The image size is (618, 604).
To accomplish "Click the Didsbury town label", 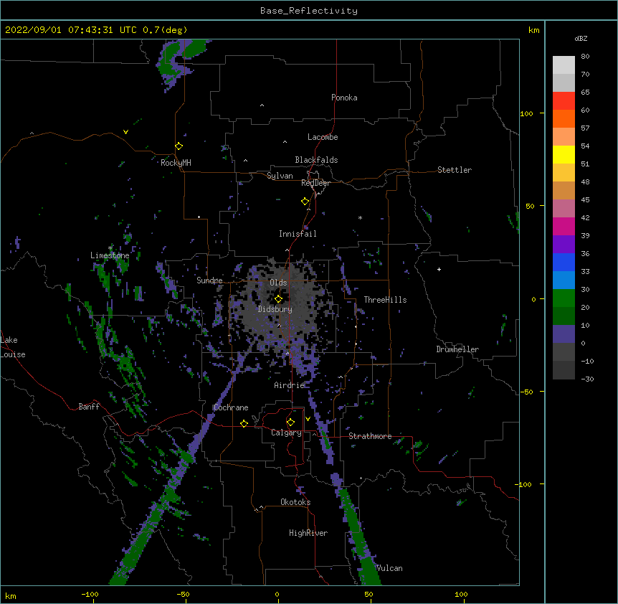I will point(275,309).
